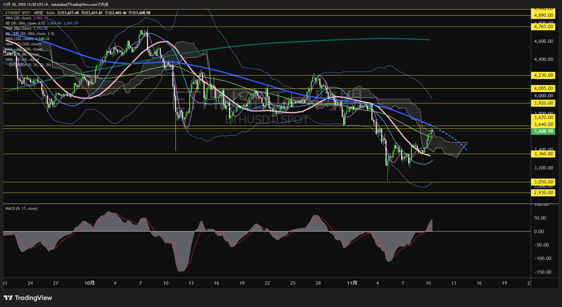Select the ETHUSDT SPOT symbol title
Image resolution: width=562 pixels, height=307 pixels.
click(18, 13)
